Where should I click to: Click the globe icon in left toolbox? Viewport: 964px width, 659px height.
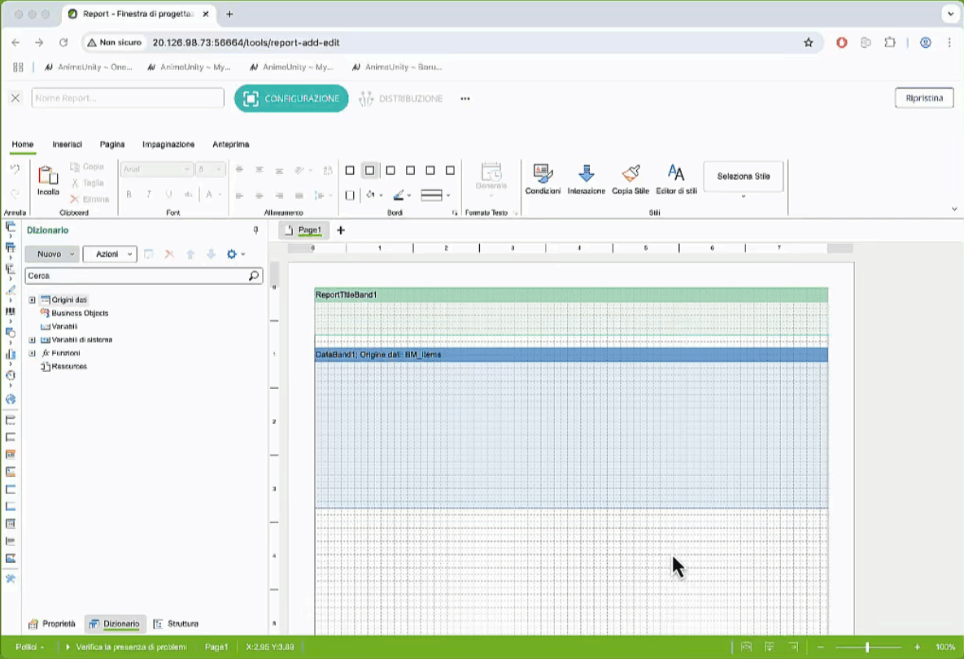pyautogui.click(x=11, y=399)
